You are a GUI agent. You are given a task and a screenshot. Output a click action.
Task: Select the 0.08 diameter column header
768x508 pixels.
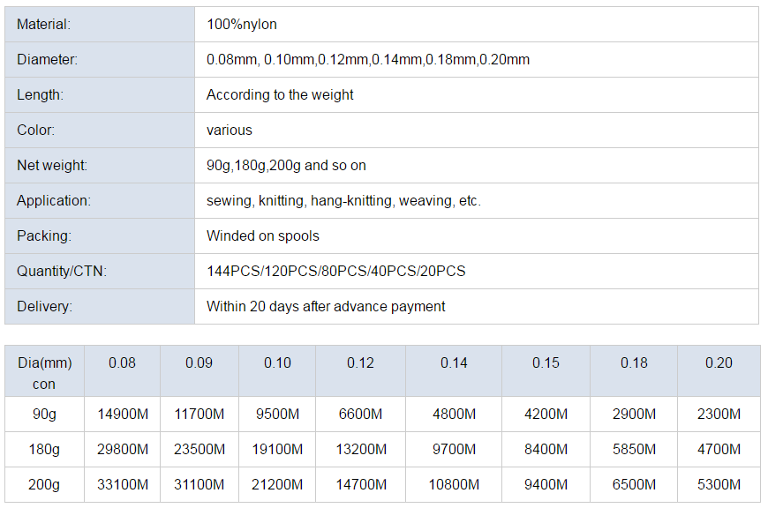point(122,371)
